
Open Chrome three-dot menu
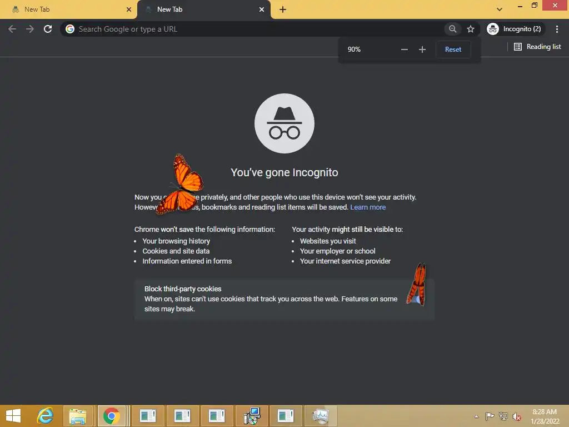pyautogui.click(x=557, y=29)
